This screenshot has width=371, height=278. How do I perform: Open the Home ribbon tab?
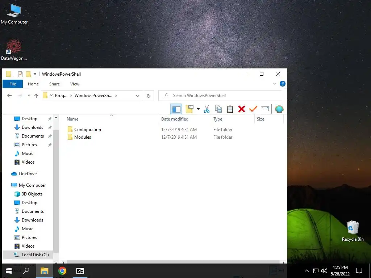(x=33, y=84)
